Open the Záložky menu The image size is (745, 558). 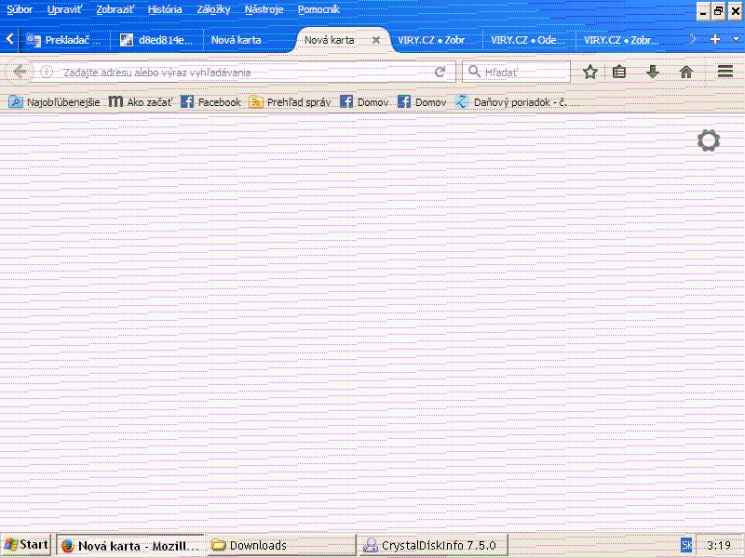point(214,9)
